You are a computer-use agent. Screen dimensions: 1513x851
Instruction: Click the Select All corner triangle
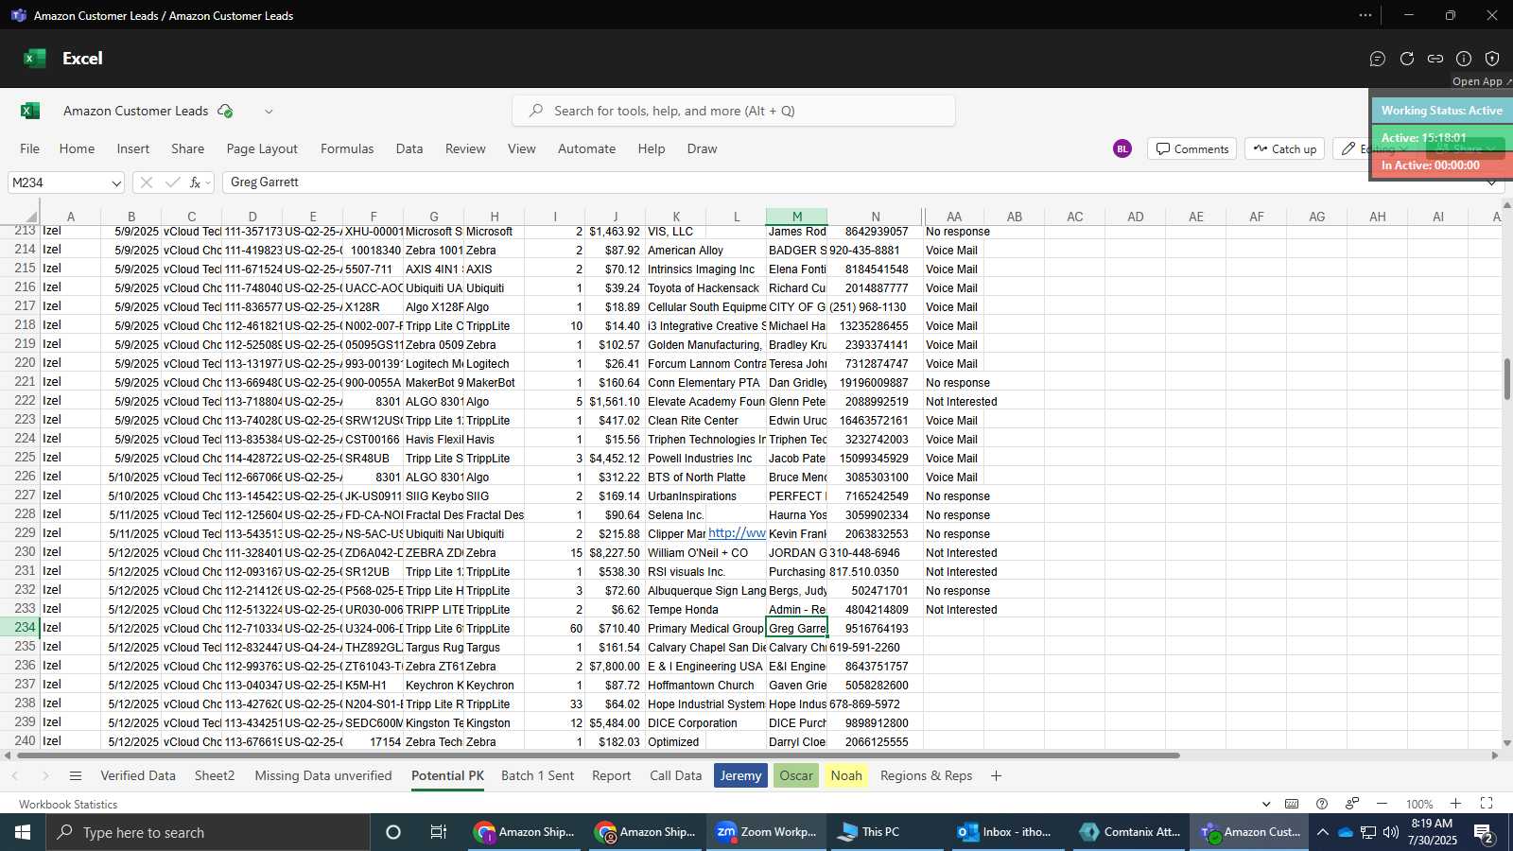32,217
